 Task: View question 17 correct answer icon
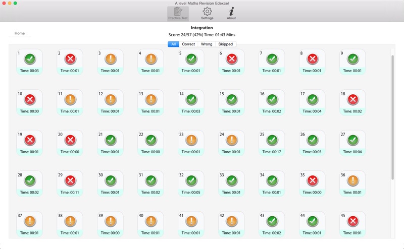[x=313, y=99]
